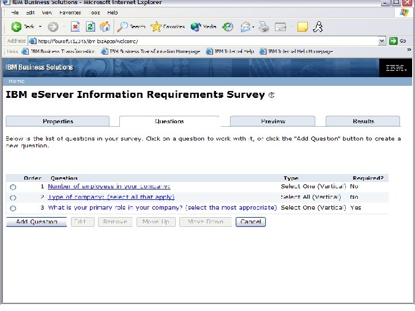Open the address bar dropdown arrow
Screen dimensions: 415x311
382,41
